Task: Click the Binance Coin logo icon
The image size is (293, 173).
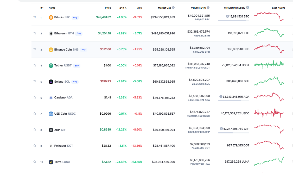Action: click(x=51, y=50)
